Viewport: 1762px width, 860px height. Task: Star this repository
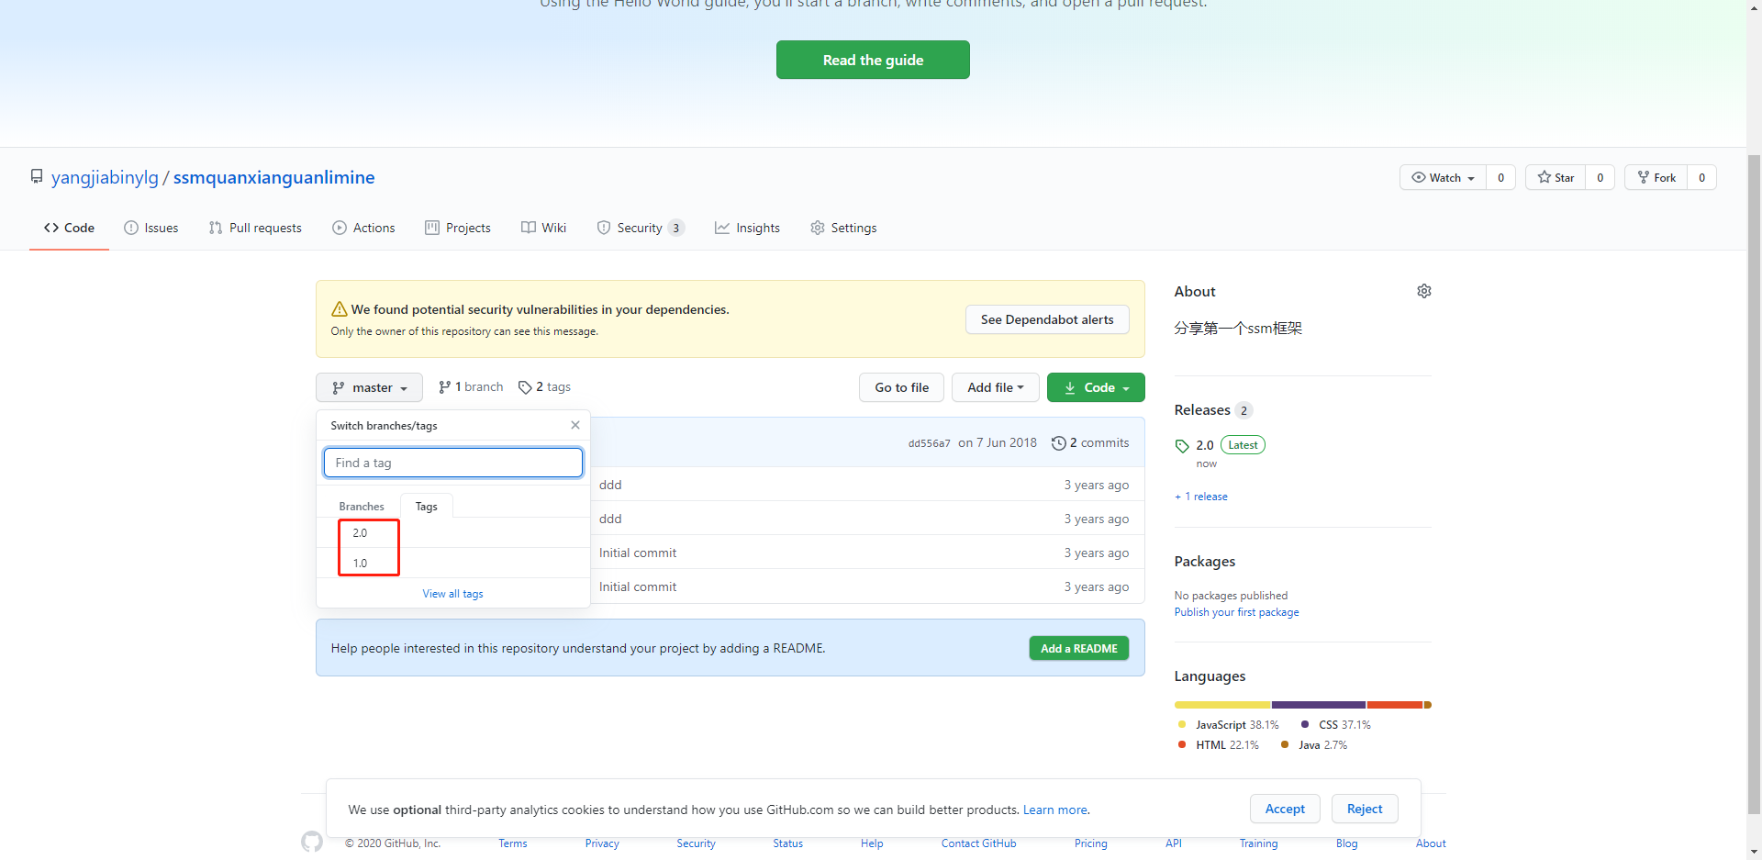tap(1556, 177)
